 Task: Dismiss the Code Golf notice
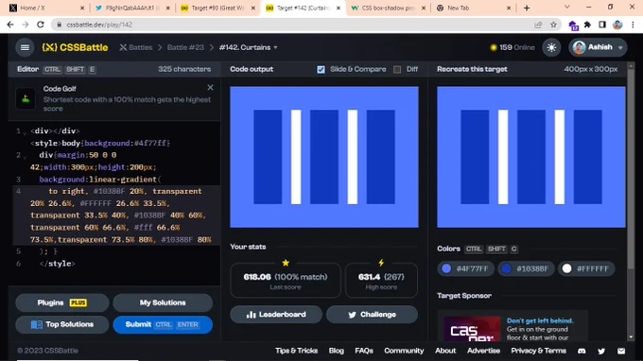(x=210, y=87)
